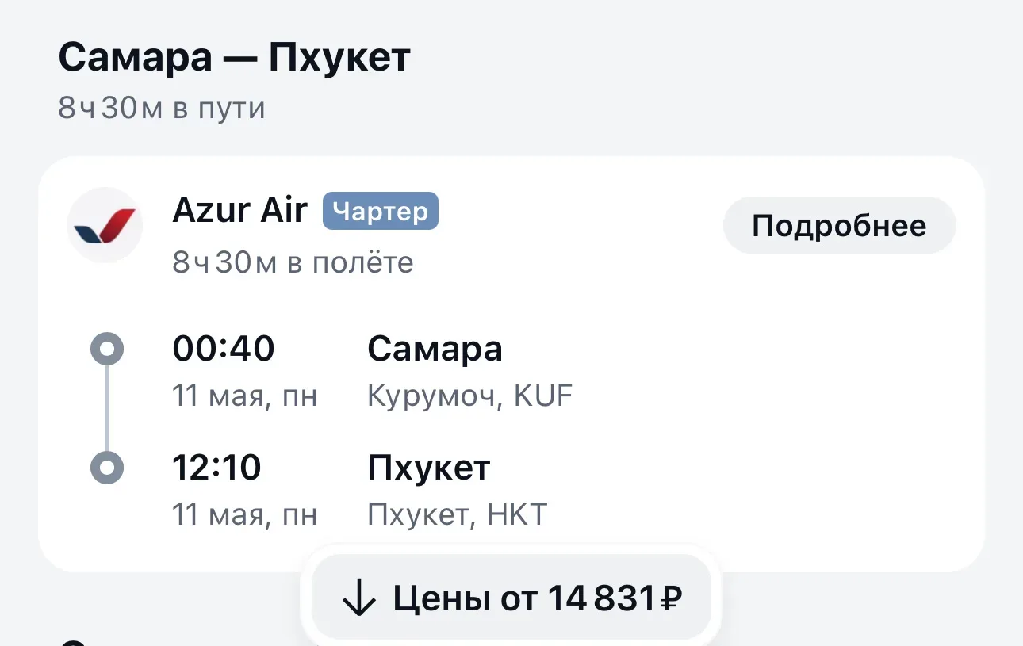Click the vertical route line between stops
This screenshot has height=646, width=1023.
coord(107,408)
